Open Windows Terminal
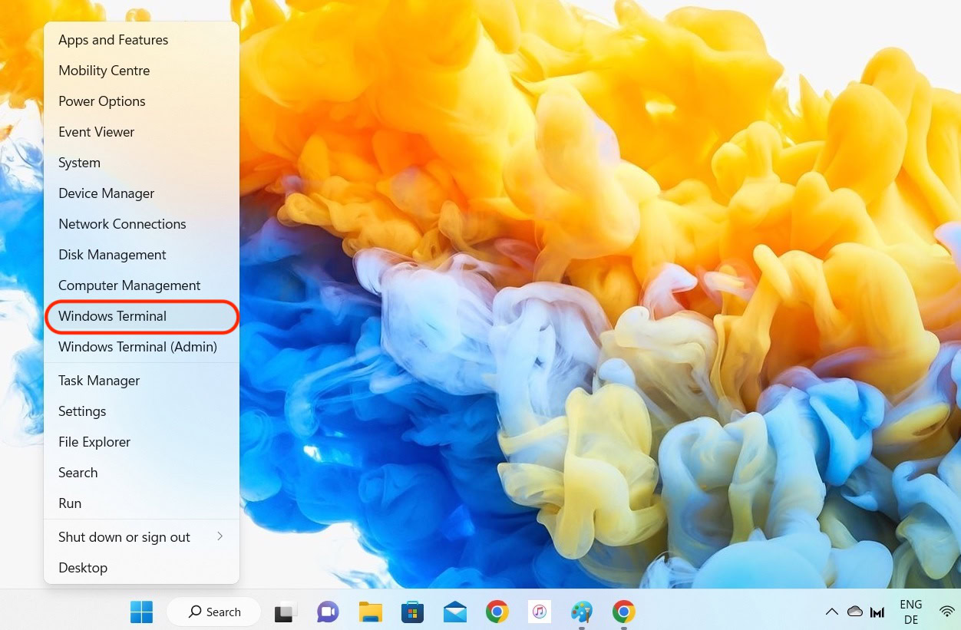Screen dimensions: 961x630 142,316
